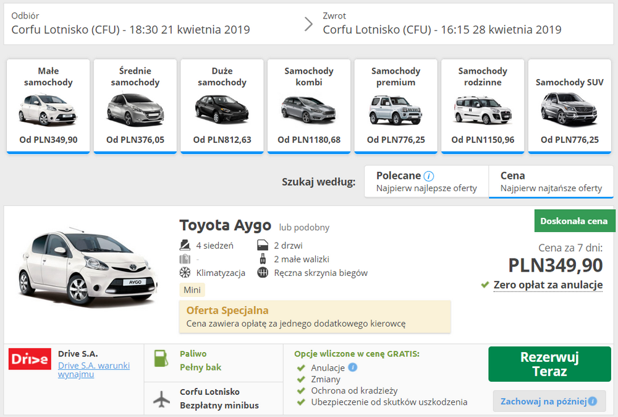Click Ręczna skrzynia biegów text
618x417 pixels.
[321, 273]
